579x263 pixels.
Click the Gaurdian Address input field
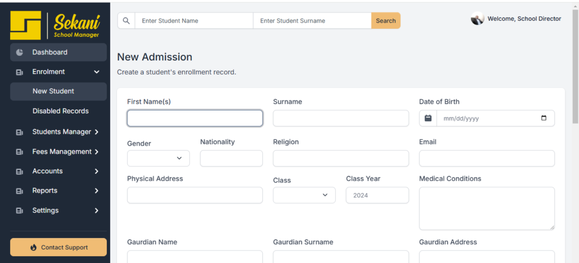point(487,257)
